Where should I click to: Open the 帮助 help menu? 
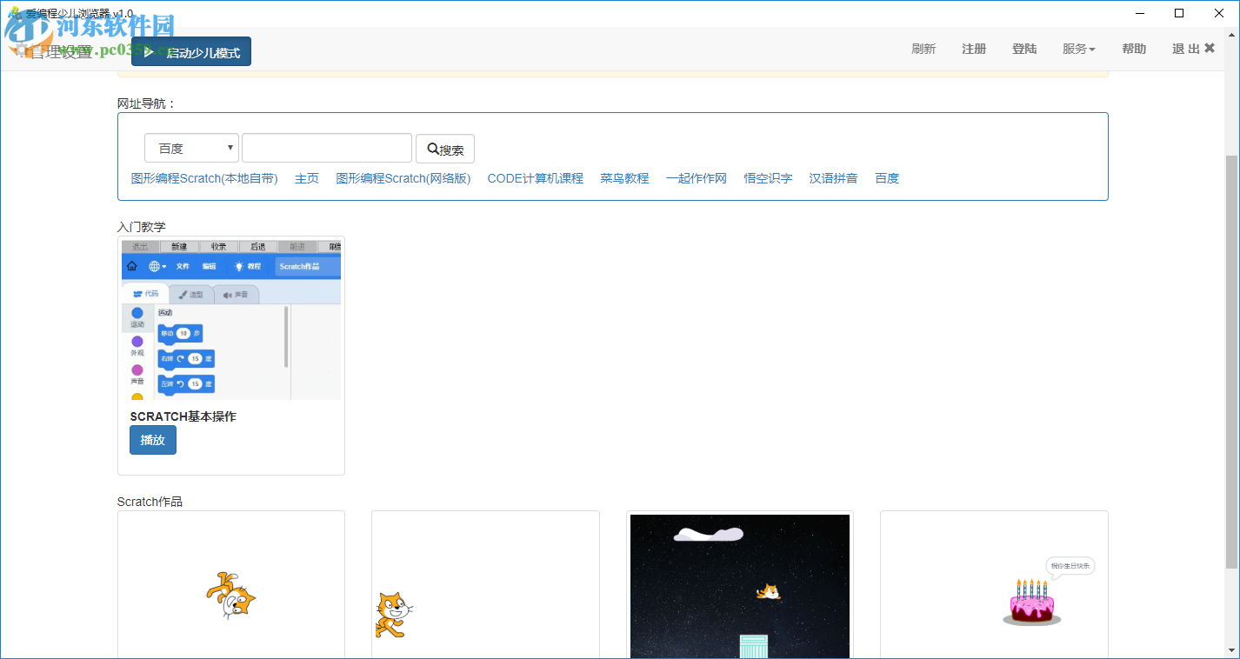(1134, 49)
